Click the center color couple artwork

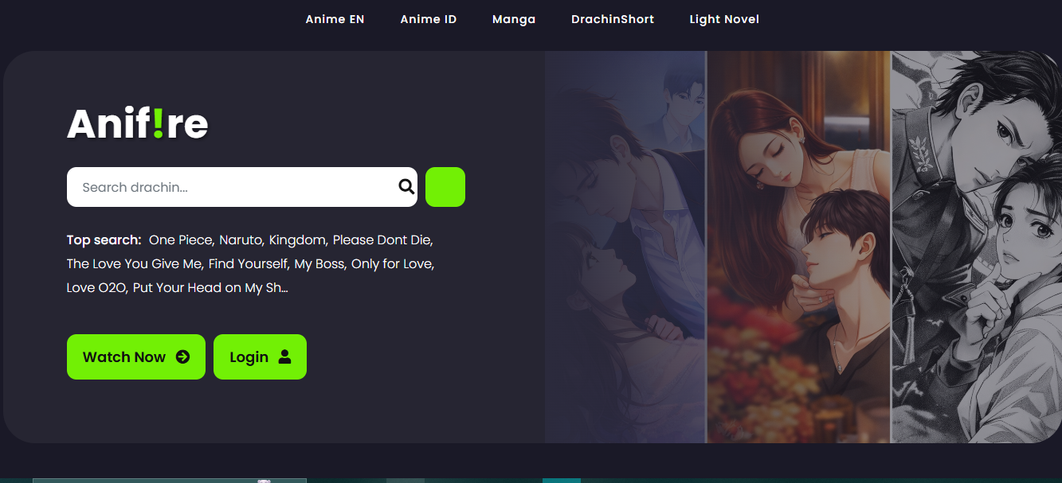798,247
